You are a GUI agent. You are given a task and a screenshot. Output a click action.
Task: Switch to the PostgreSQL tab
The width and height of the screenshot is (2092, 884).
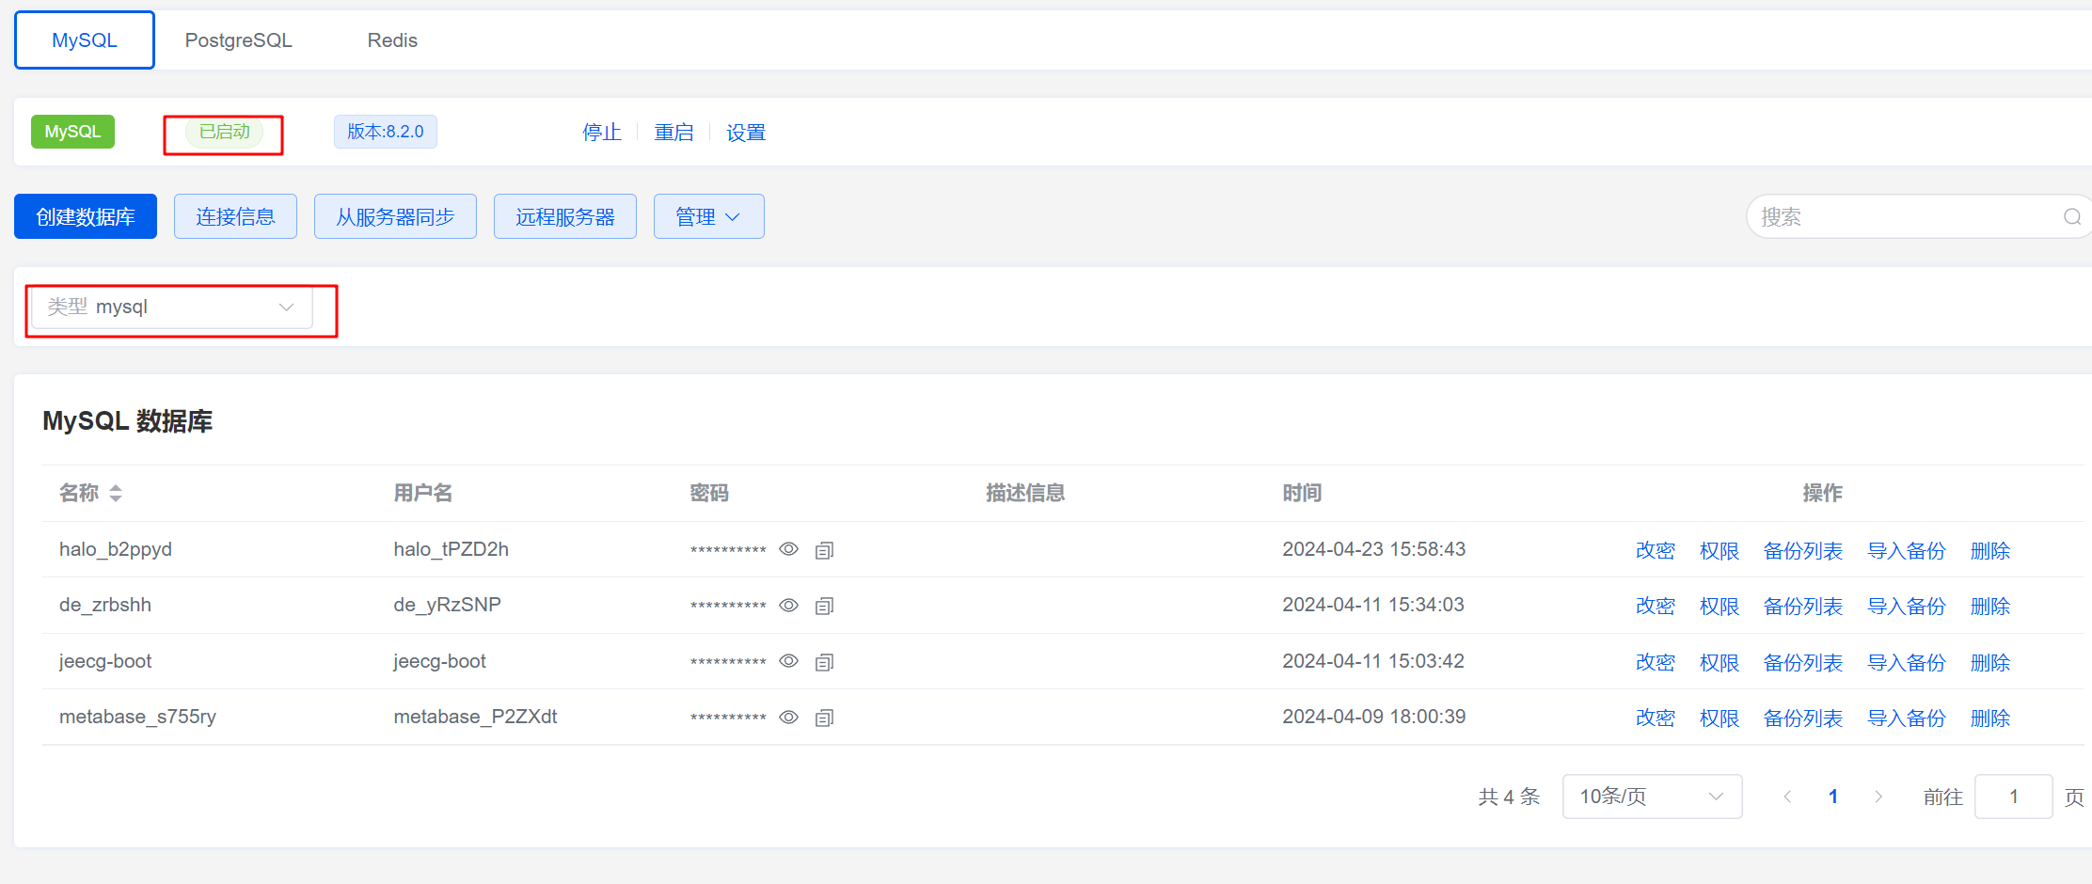[238, 40]
